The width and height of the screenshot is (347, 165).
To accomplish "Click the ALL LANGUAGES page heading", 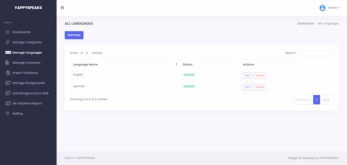I will (79, 23).
